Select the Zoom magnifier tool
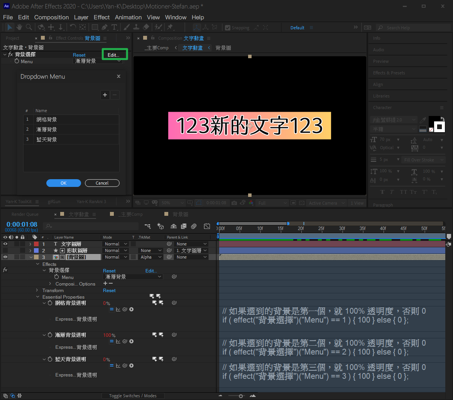Screen dimensions: 453x400 coord(29,27)
